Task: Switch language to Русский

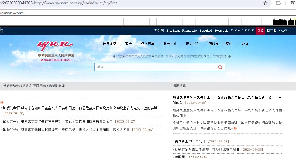Action: pos(242,30)
